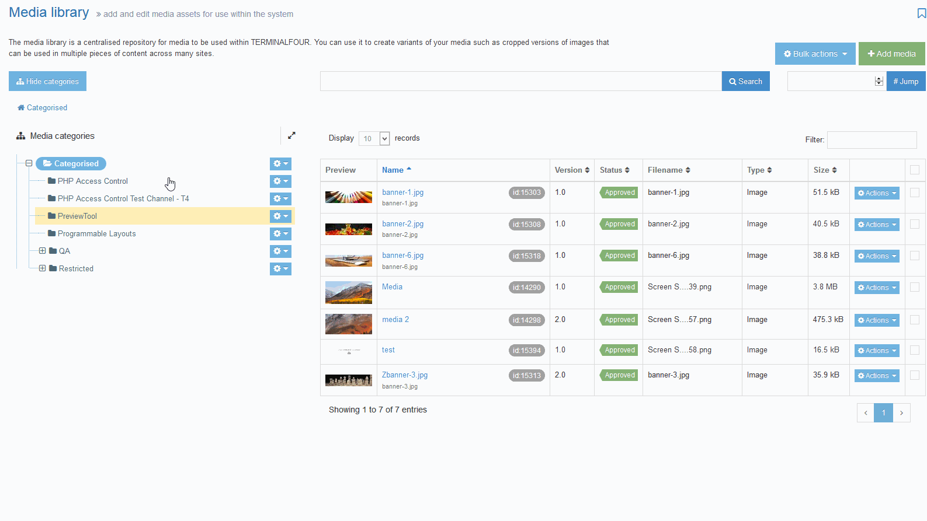Click the Add media button
This screenshot has height=521, width=927.
tap(892, 54)
